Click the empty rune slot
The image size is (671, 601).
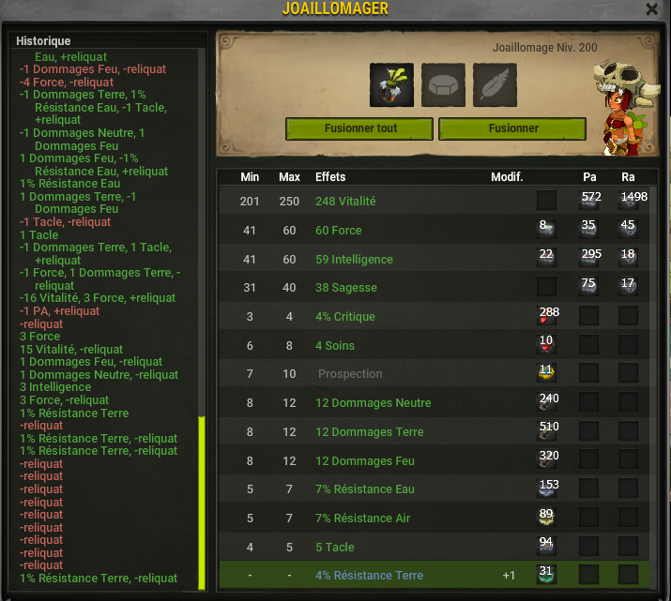(443, 85)
